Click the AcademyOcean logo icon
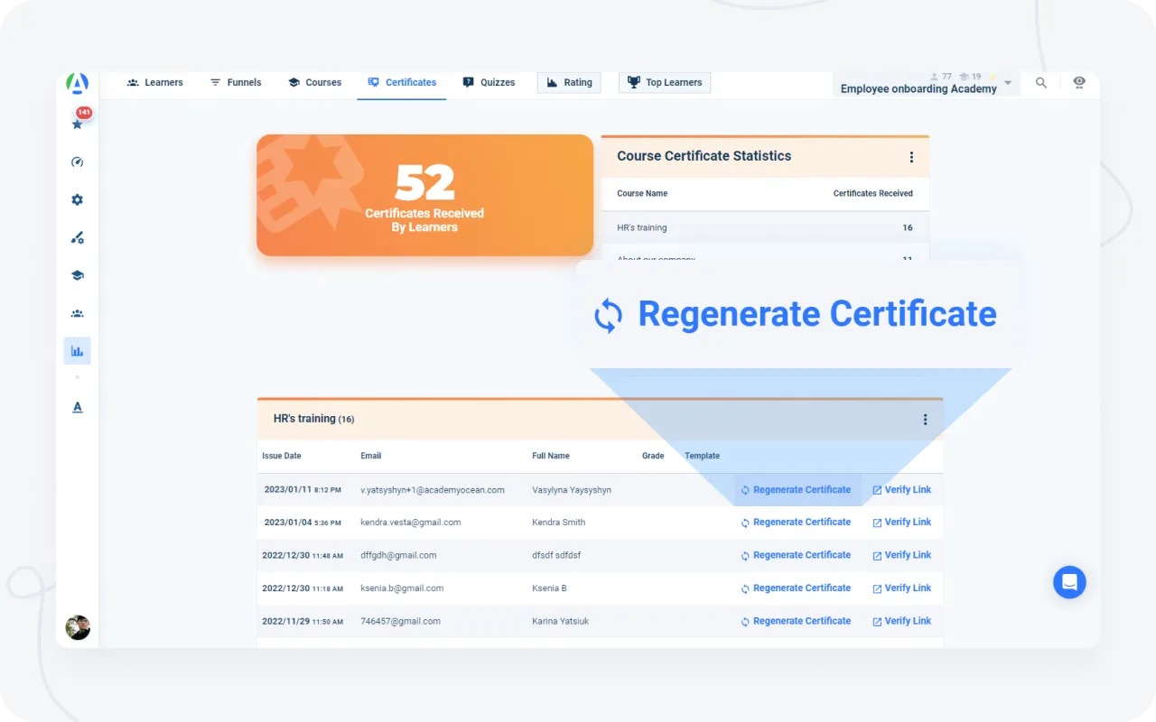The height and width of the screenshot is (722, 1156). click(78, 84)
